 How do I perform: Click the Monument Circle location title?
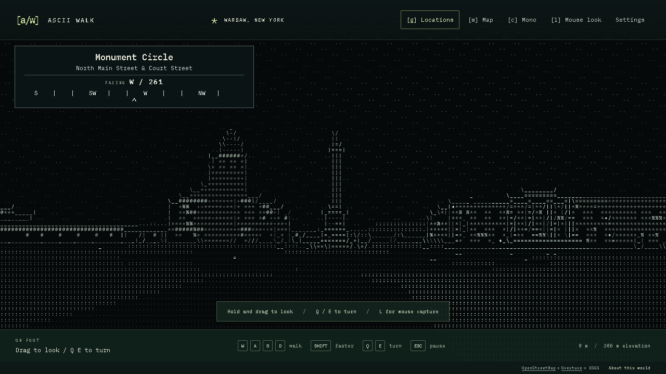134,57
